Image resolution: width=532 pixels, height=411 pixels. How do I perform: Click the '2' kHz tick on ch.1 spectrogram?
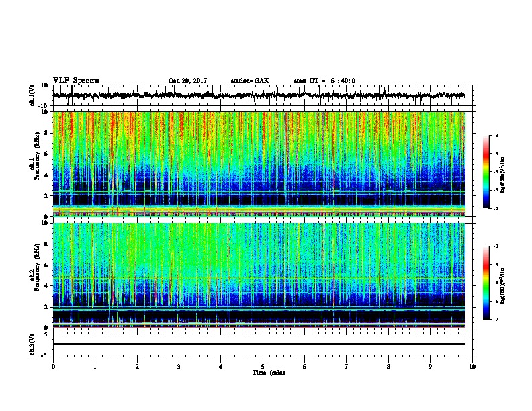(46, 196)
